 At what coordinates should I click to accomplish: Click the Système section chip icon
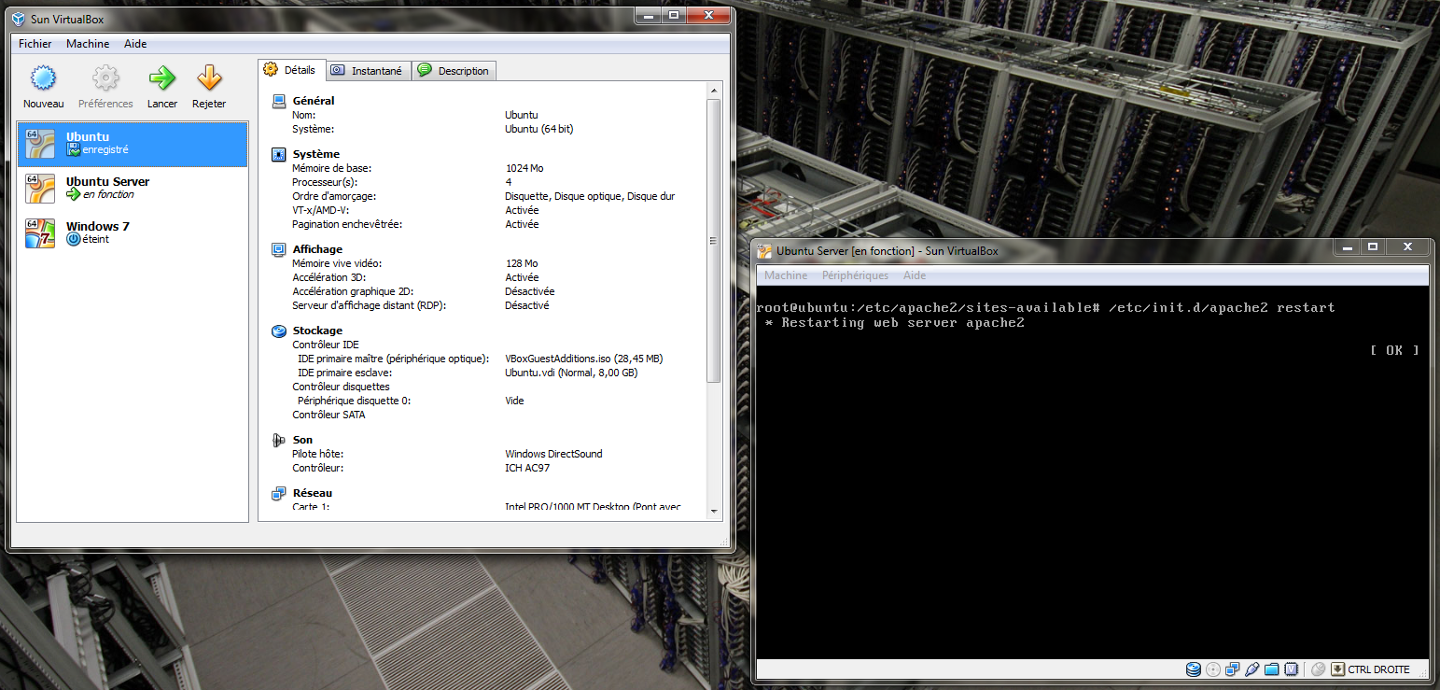(x=278, y=154)
